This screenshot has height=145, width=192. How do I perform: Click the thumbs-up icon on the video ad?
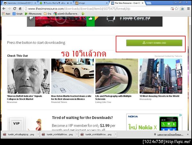(x=90, y=18)
